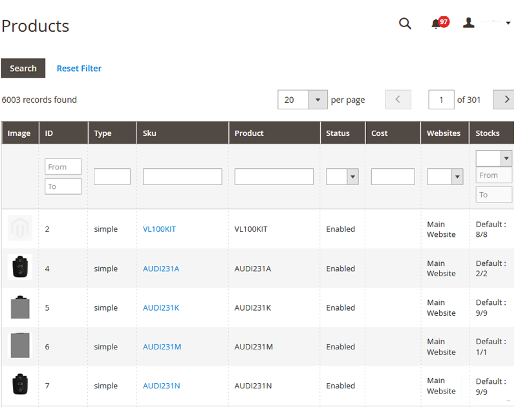Click the previous page arrow
The height and width of the screenshot is (420, 518).
pyautogui.click(x=398, y=99)
